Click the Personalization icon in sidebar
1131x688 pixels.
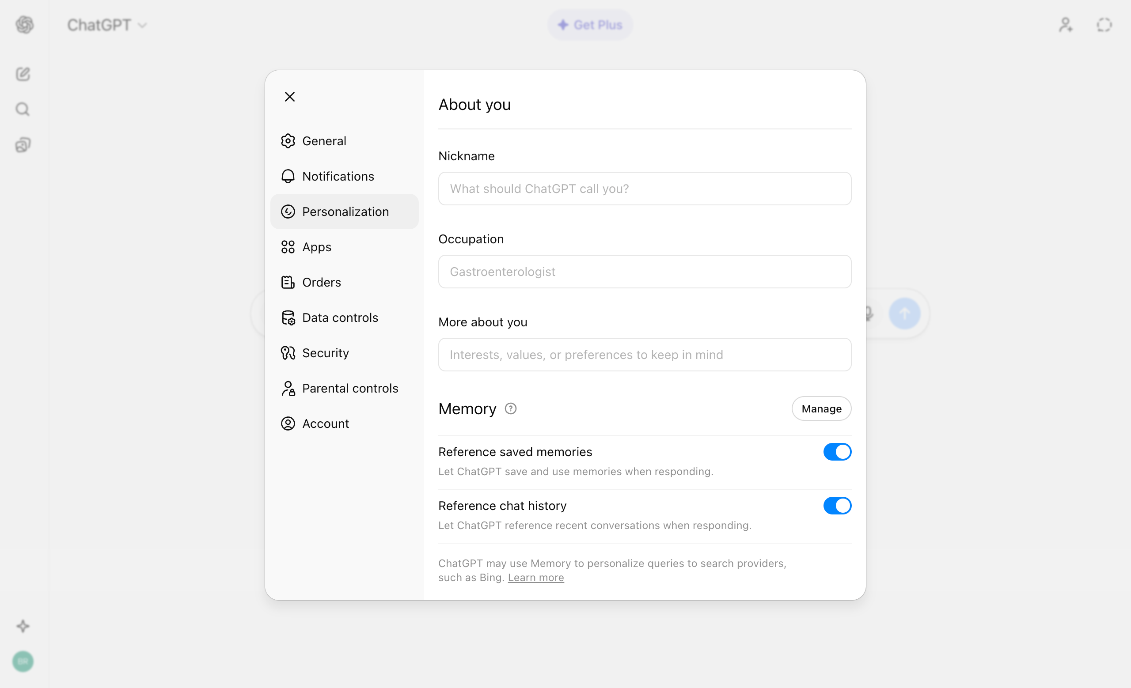[x=288, y=212]
